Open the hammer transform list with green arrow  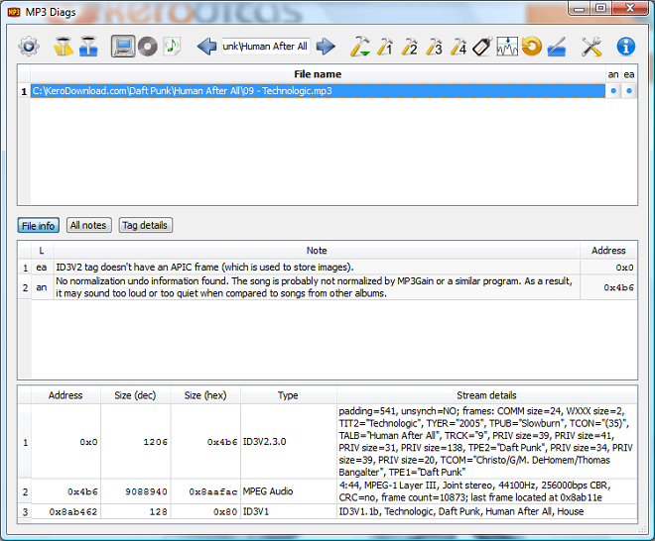(x=360, y=47)
